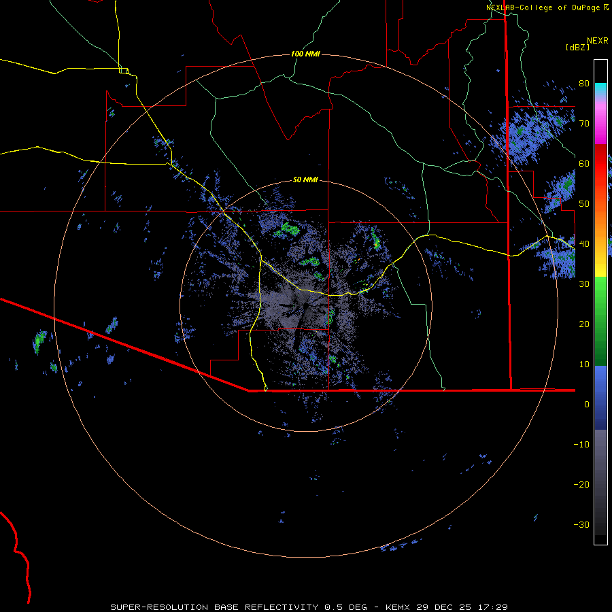The width and height of the screenshot is (612, 612).
Task: Click the 70 value on dBZ scale
Action: pos(584,124)
